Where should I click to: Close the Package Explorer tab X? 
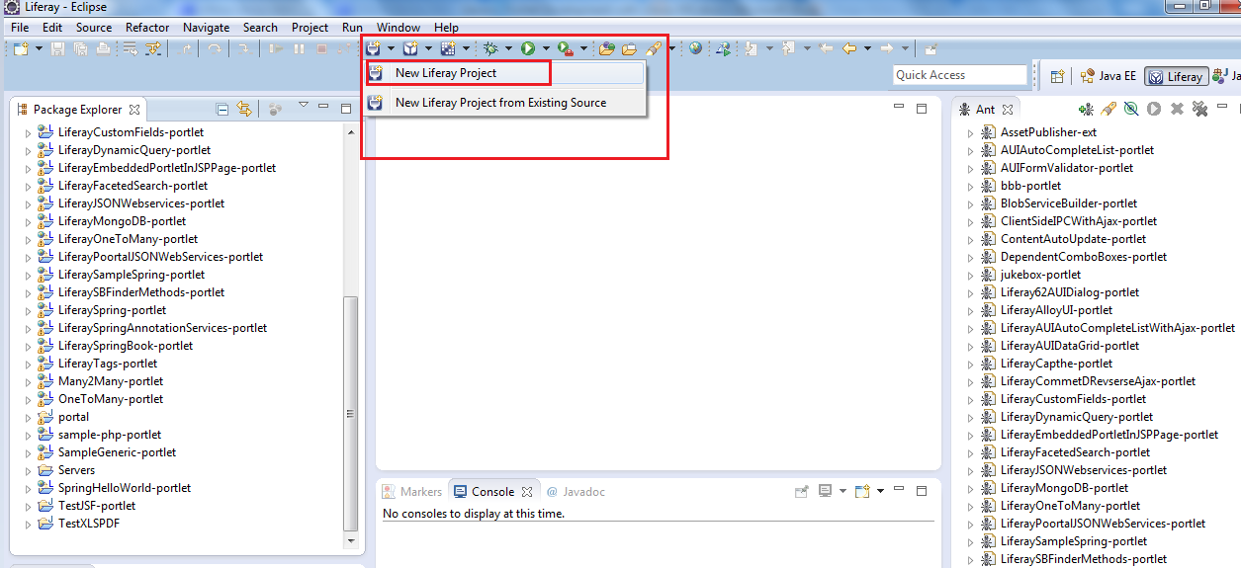pos(134,110)
